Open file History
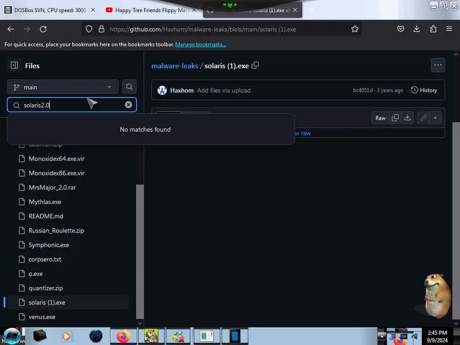 tap(424, 90)
